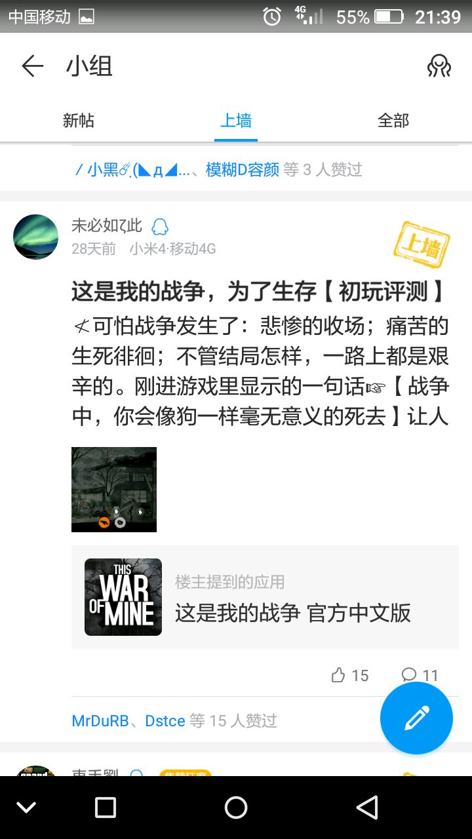Open the game screenshot thumbnail
The height and width of the screenshot is (839, 472).
(x=114, y=490)
